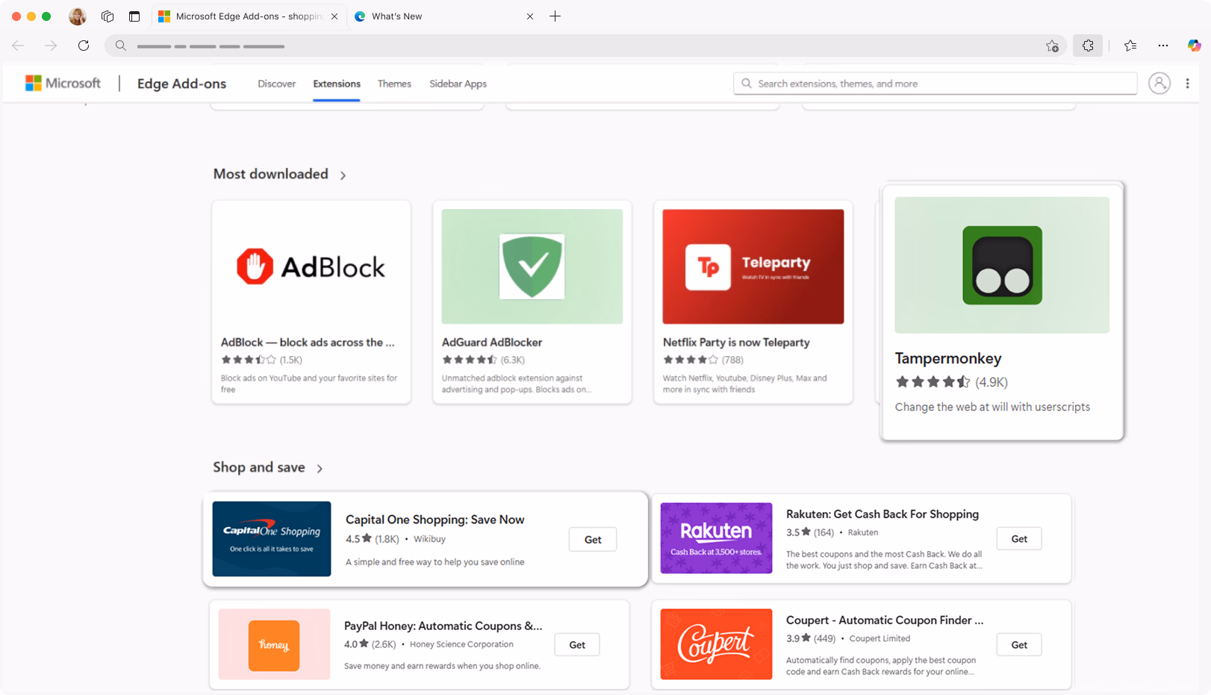1211x695 pixels.
Task: Open the Favorites list icon
Action: click(1130, 46)
